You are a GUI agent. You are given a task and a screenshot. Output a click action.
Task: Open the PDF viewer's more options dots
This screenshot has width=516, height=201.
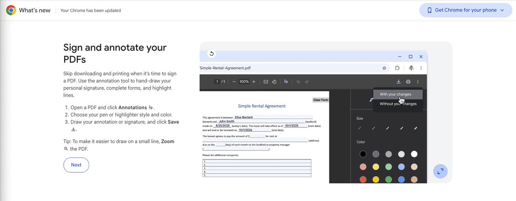tap(418, 81)
